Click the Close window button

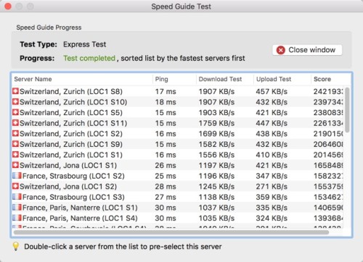(x=307, y=50)
